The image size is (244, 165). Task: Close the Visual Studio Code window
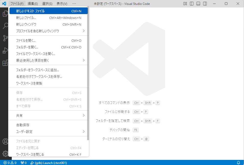click(x=238, y=4)
